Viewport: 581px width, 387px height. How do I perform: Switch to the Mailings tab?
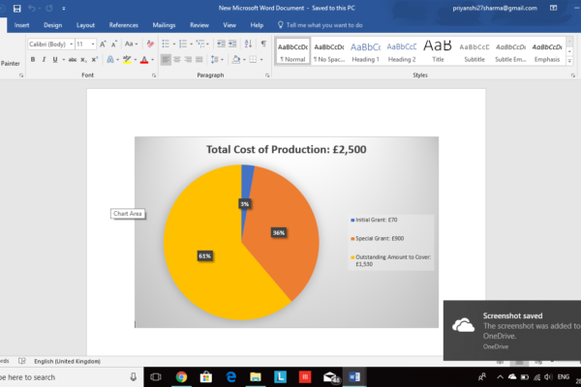point(164,24)
